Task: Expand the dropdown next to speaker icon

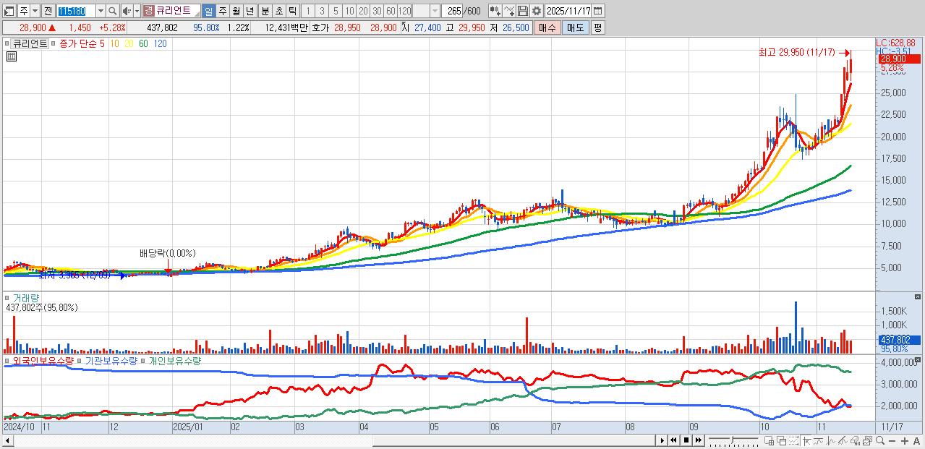Action: pos(137,11)
